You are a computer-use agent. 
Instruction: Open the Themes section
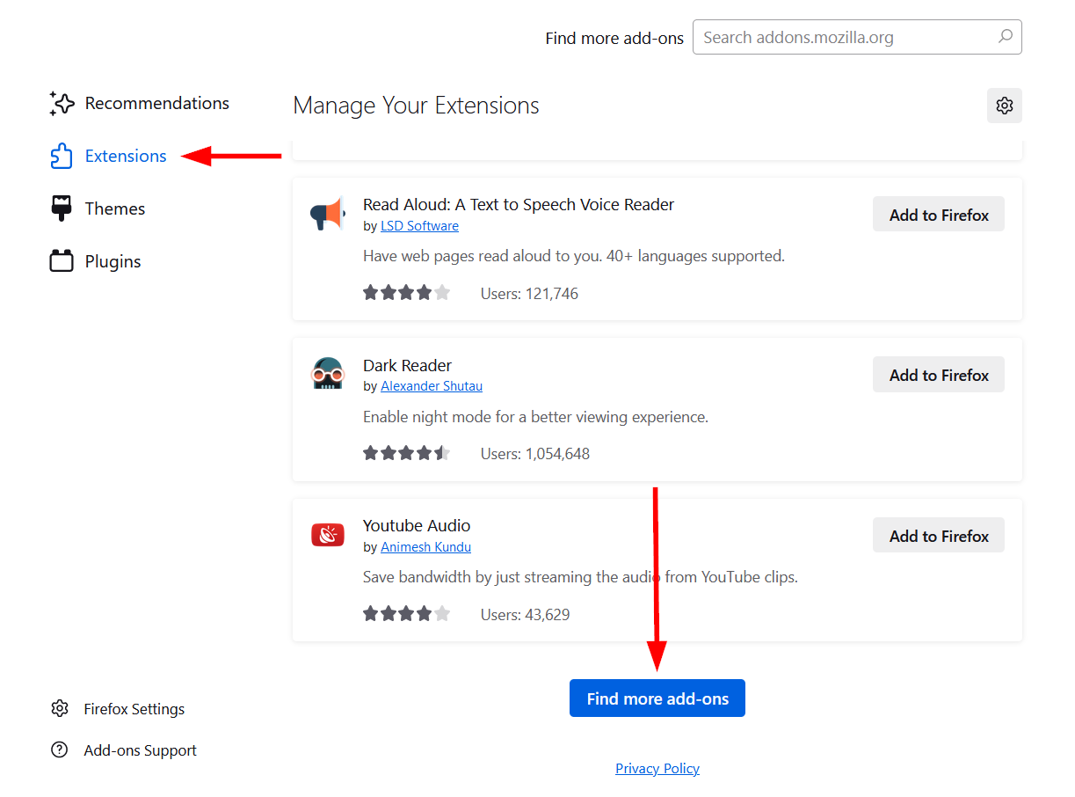click(x=114, y=208)
